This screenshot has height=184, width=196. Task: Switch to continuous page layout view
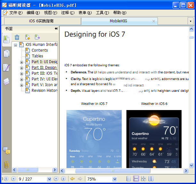pos(136,179)
